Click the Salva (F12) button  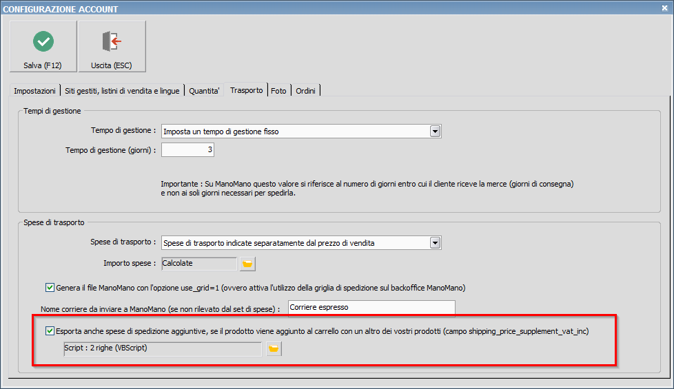coord(43,46)
